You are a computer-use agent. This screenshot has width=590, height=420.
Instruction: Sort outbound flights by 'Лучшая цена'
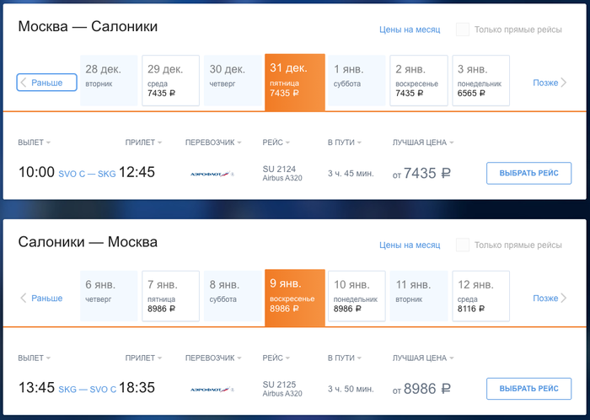point(423,143)
